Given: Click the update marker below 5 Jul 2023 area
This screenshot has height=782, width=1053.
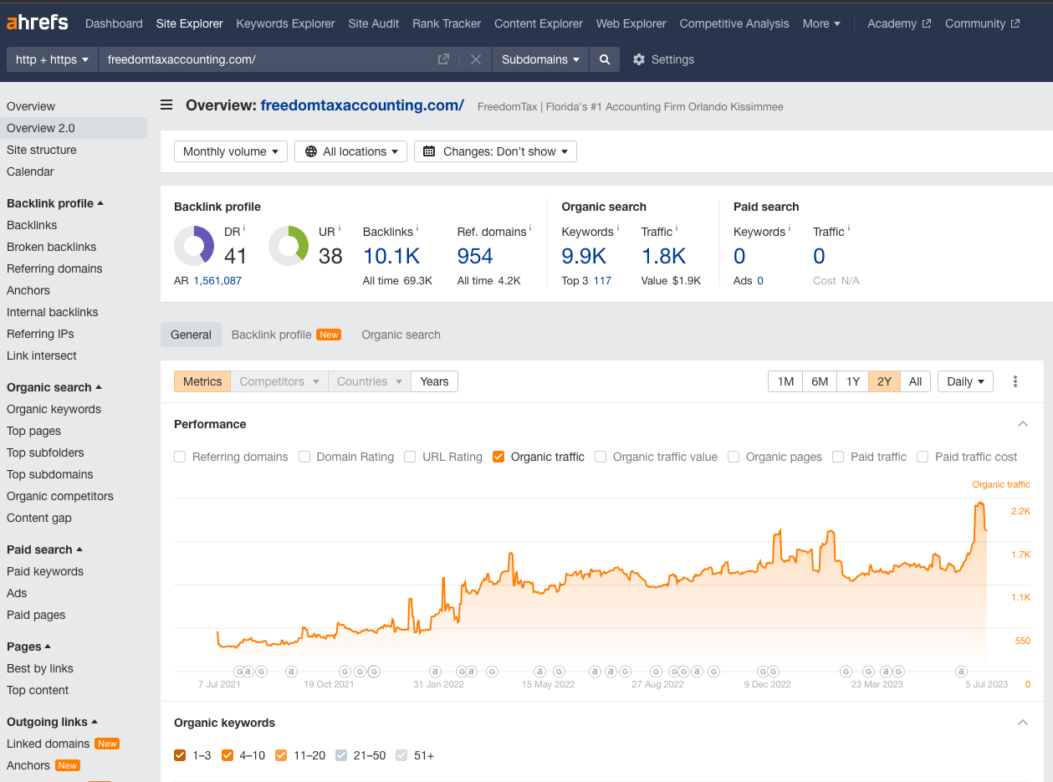Looking at the screenshot, I should coord(962,671).
